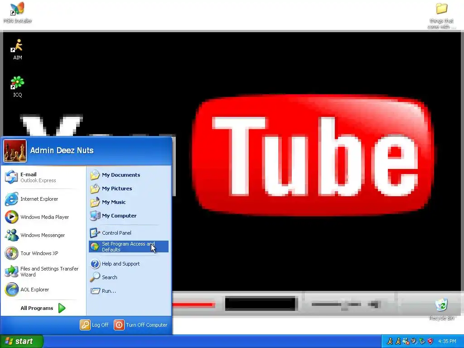This screenshot has height=348, width=464.
Task: Select the Recycle Bin desktop icon
Action: coord(441,309)
